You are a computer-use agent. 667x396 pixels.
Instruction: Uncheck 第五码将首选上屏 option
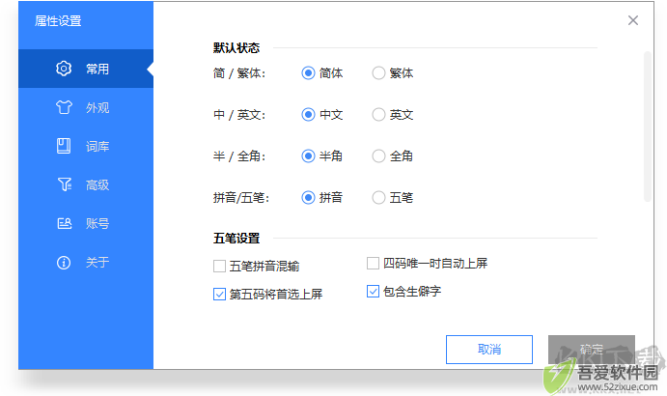pyautogui.click(x=219, y=294)
